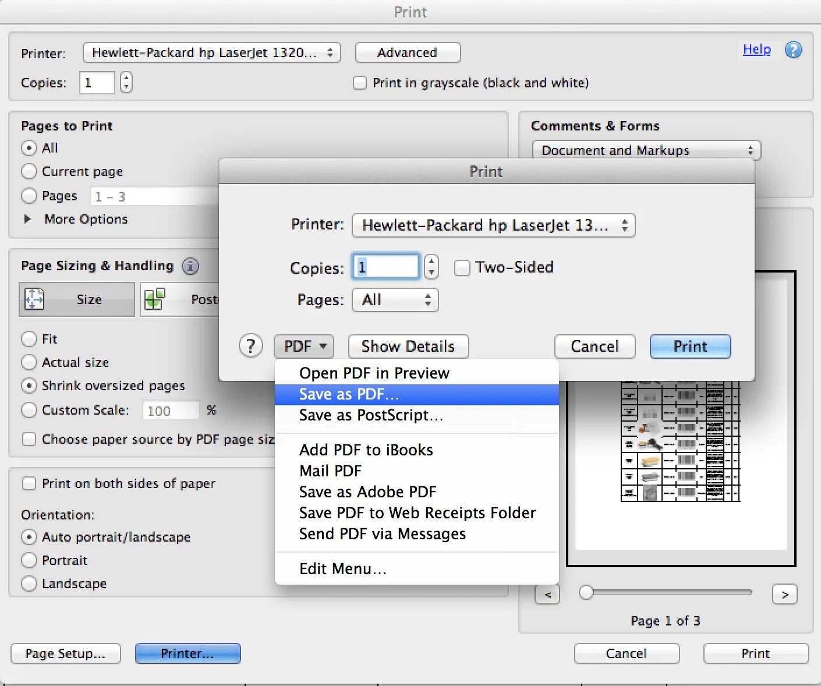Screen dimensions: 821x686
Task: Select Auto portrait/landscape orientation
Action: 29,537
